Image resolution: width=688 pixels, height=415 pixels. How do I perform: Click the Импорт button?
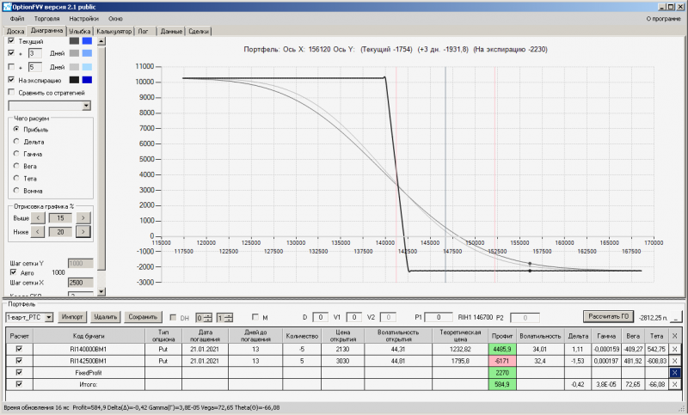[72, 317]
